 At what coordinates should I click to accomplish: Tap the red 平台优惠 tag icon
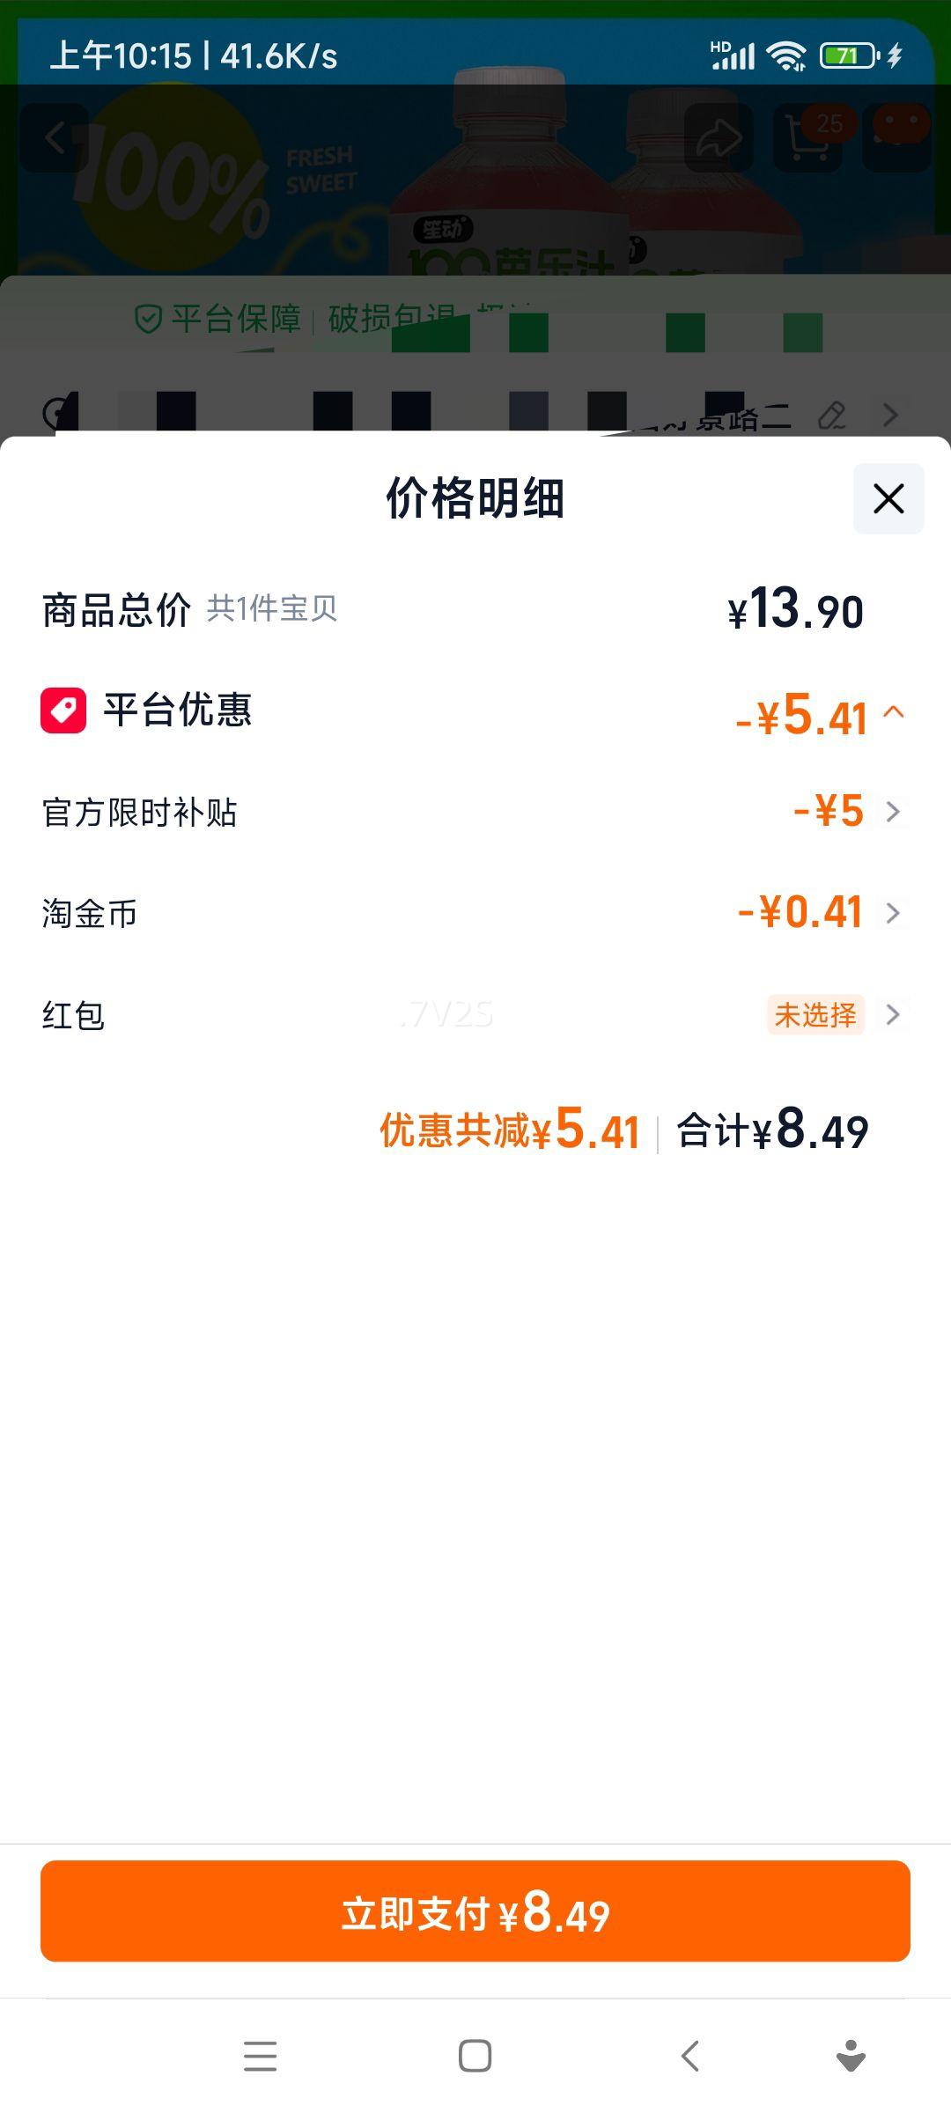click(63, 710)
